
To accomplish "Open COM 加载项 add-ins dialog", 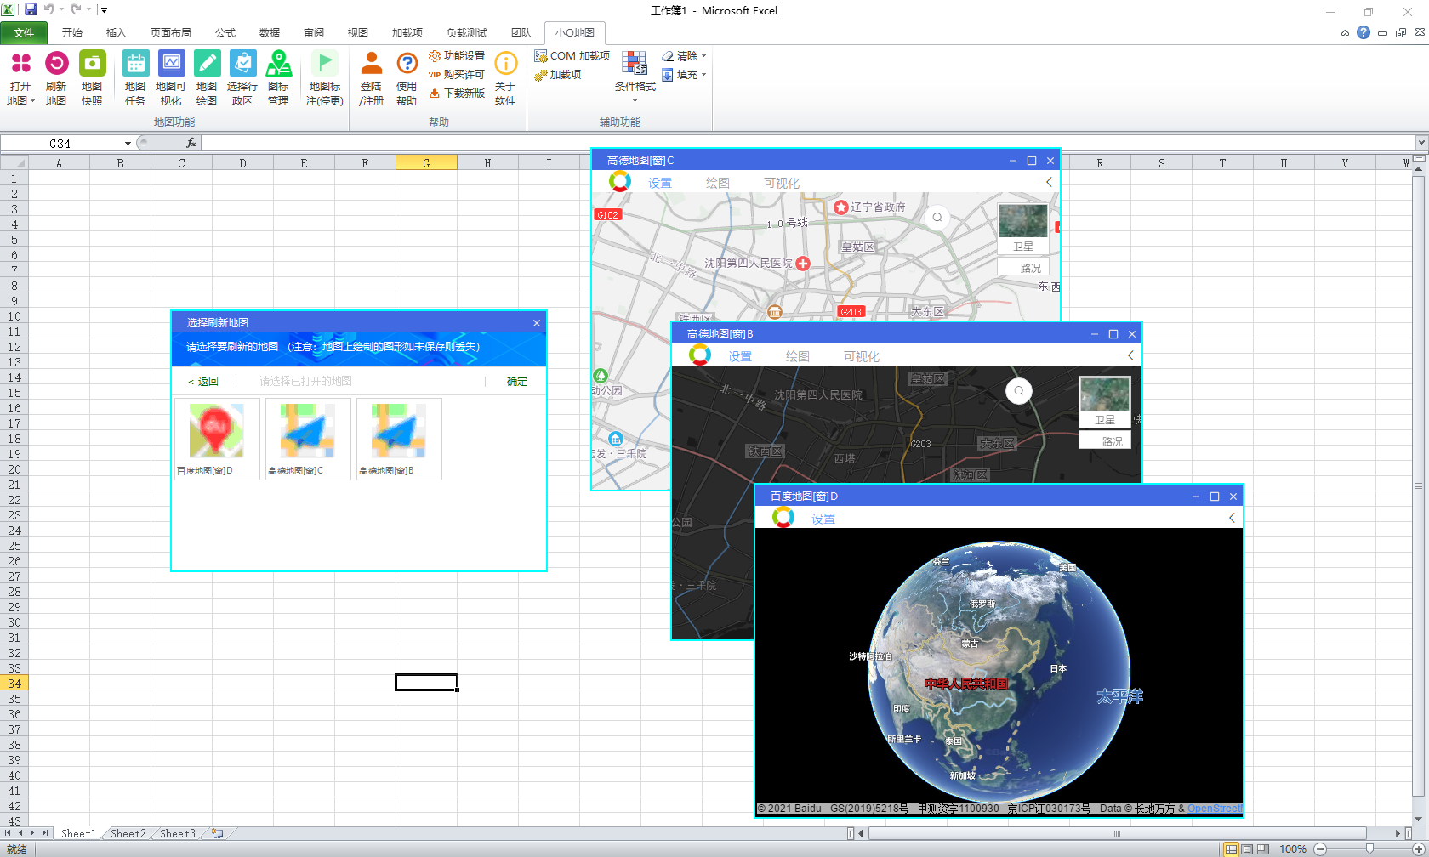I will click(572, 56).
